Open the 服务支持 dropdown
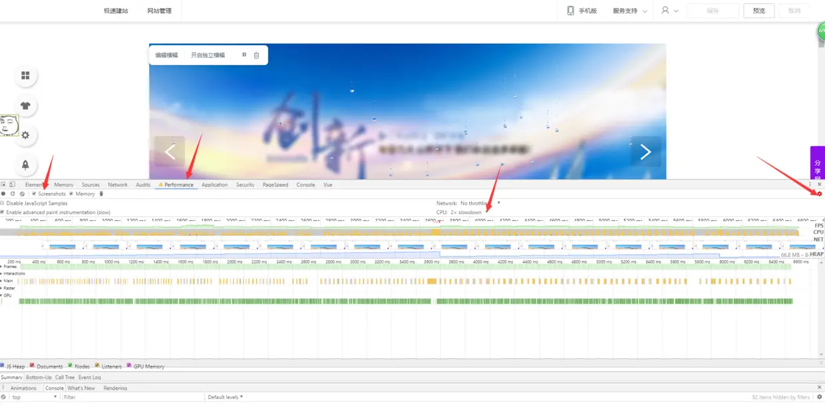Viewport: 825px width, 405px height. pos(629,11)
